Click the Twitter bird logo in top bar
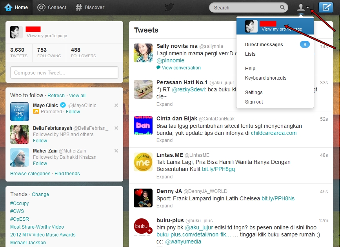 click(x=169, y=7)
